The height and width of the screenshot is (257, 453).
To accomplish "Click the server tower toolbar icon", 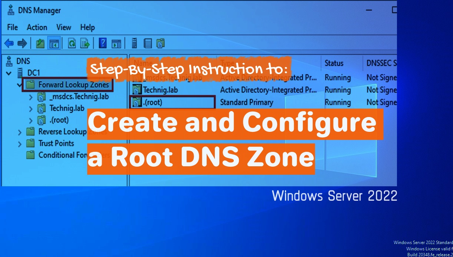I will point(135,43).
